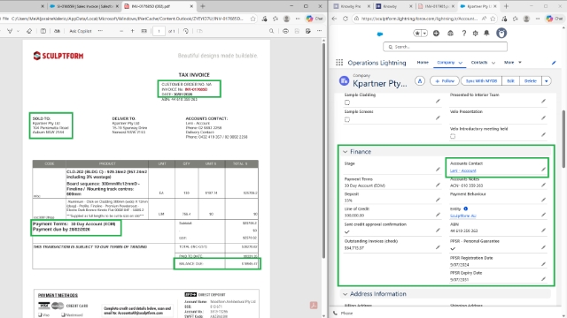The image size is (567, 318).
Task: Click the Follow button
Action: point(445,80)
